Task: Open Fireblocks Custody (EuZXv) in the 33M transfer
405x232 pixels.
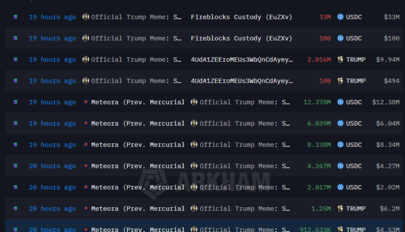Action: tap(241, 17)
